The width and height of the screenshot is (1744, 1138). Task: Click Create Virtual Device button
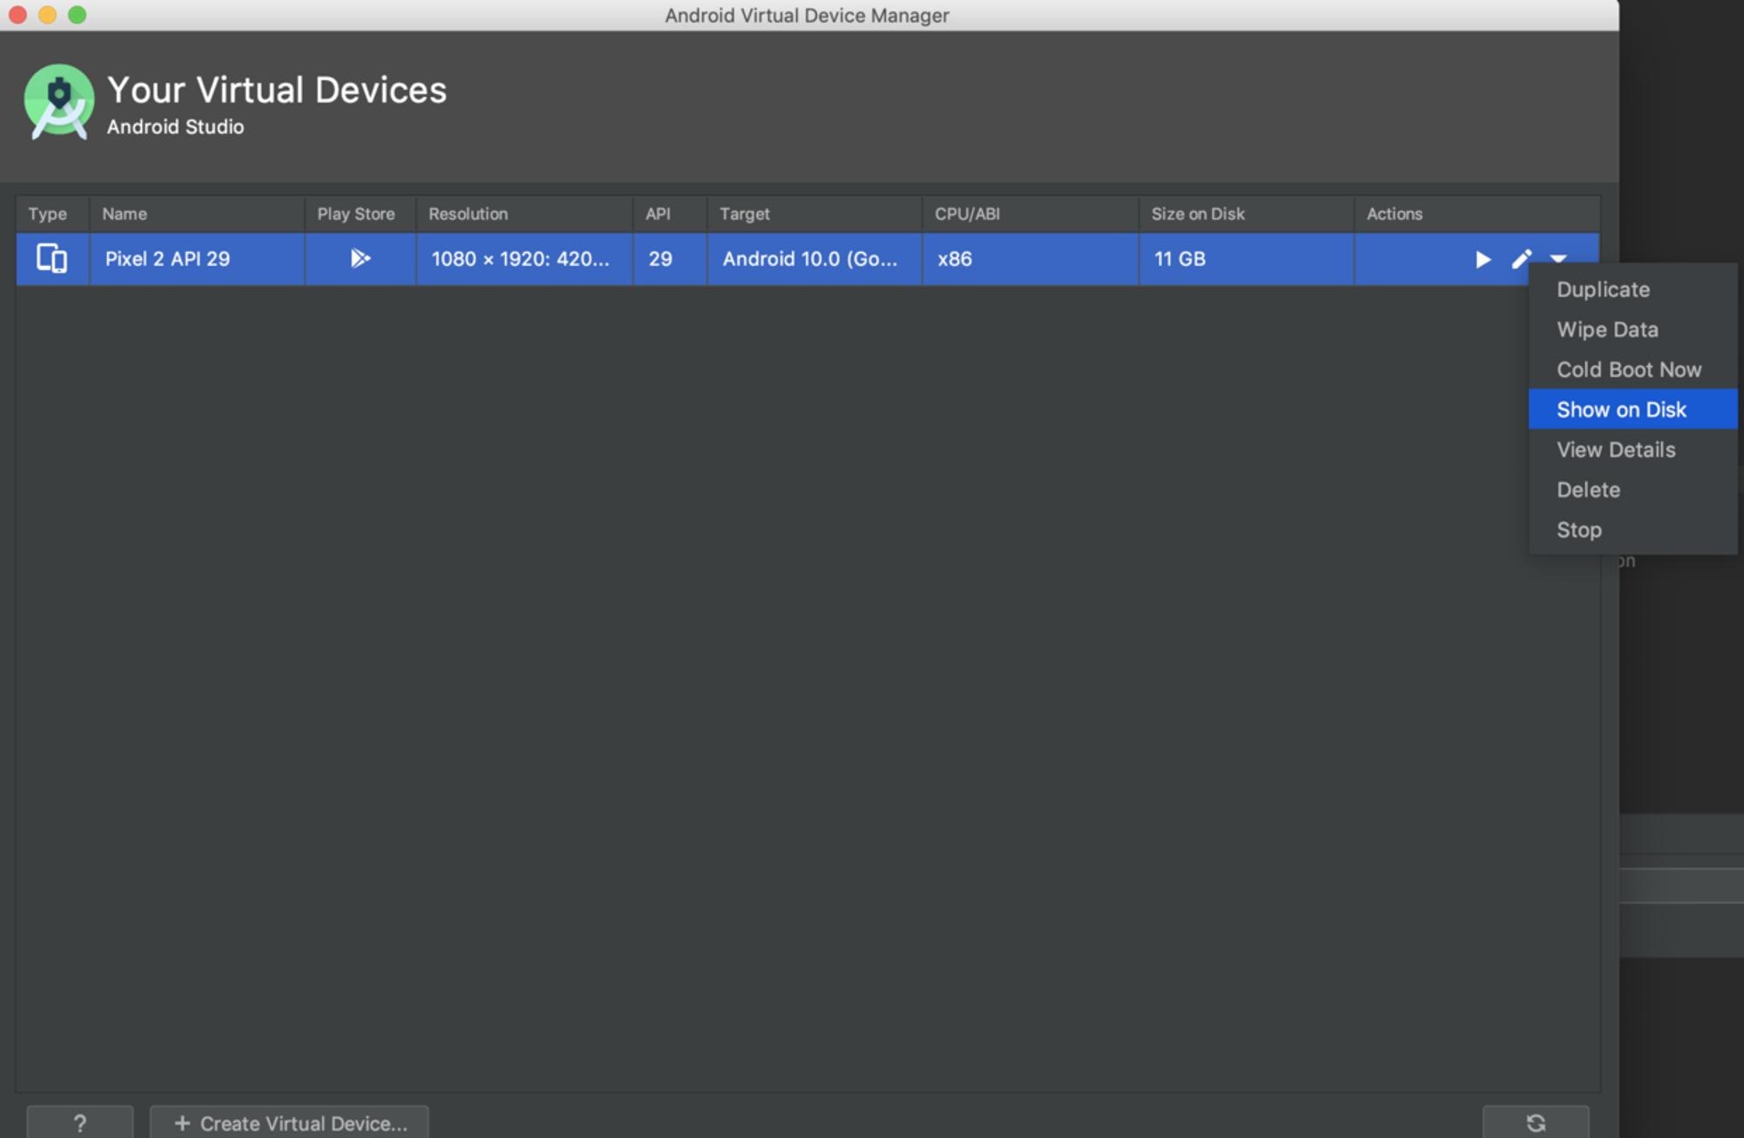(x=290, y=1122)
